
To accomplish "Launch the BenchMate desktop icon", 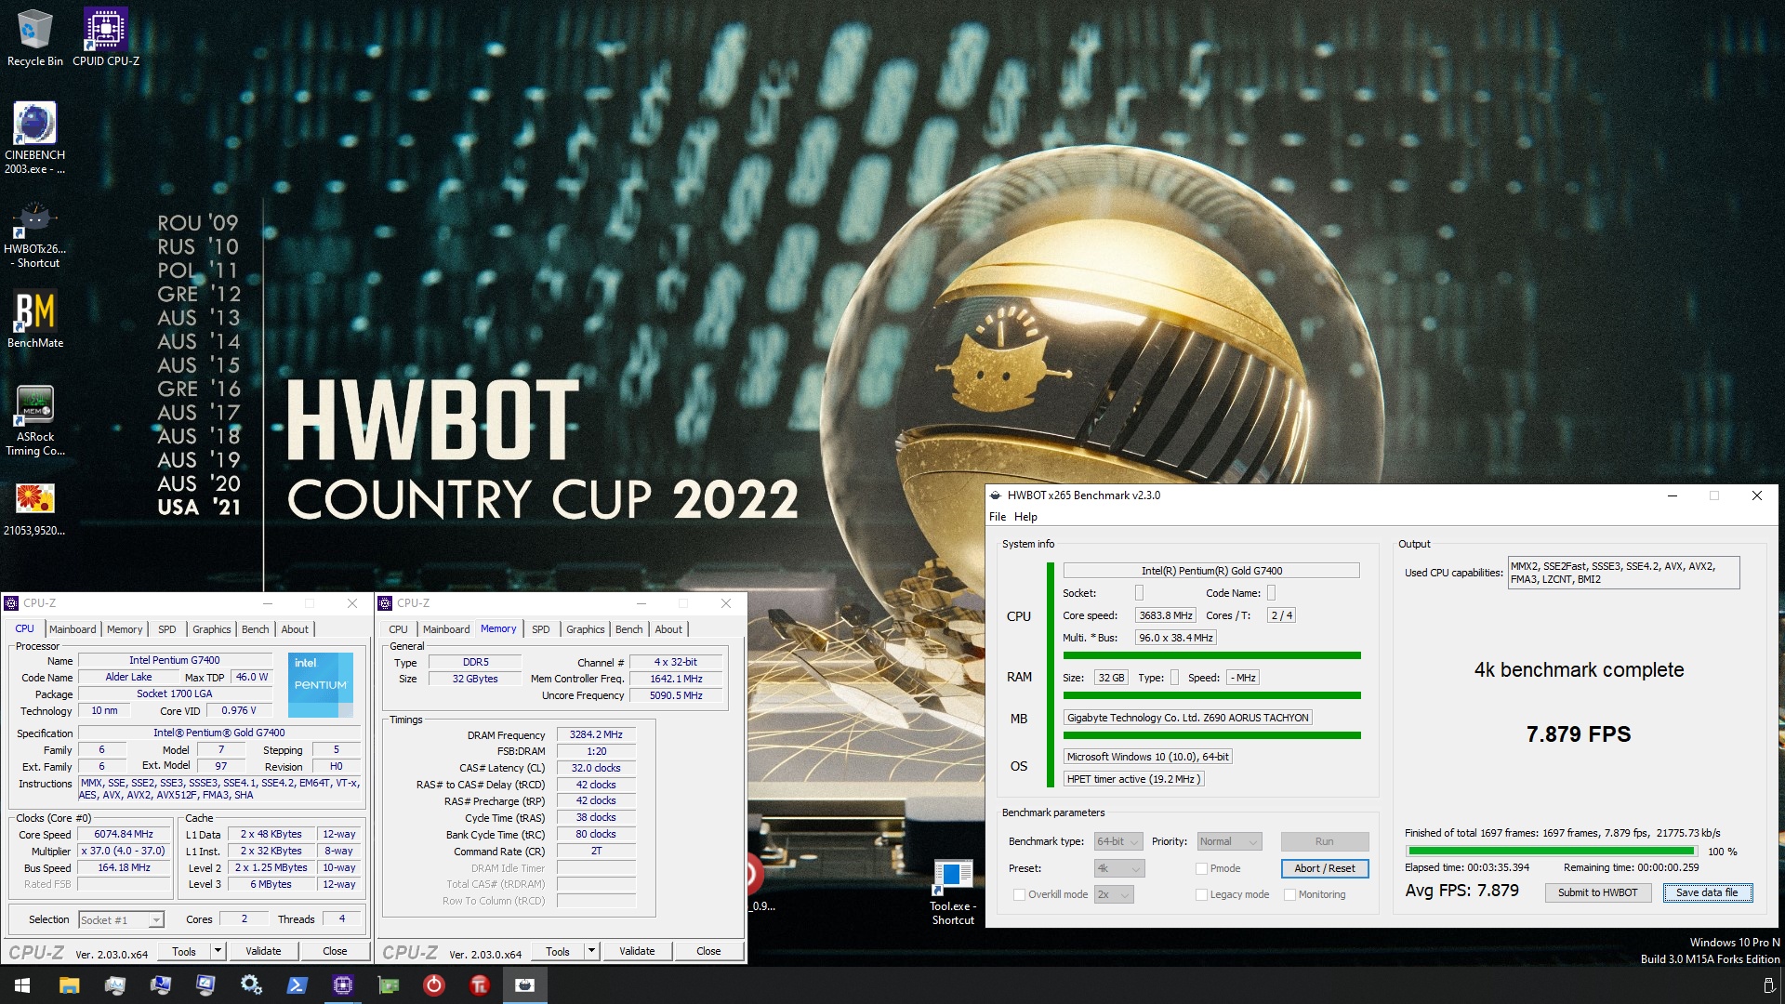I will point(35,320).
